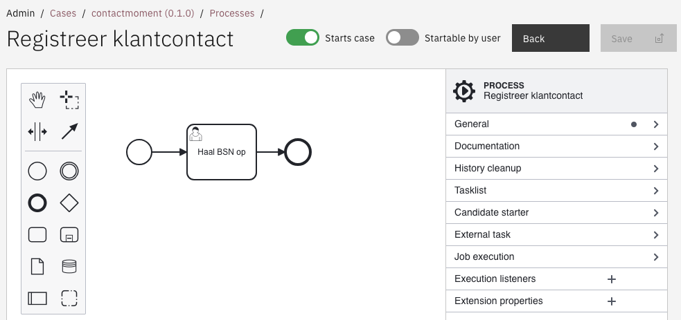Select the hand tool in palette
Viewport: 681px width, 320px height.
(37, 100)
